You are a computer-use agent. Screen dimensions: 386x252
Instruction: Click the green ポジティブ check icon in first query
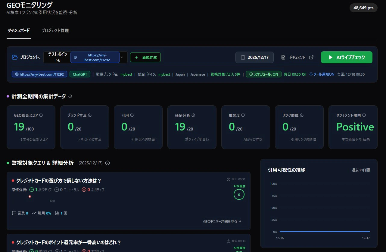tap(32, 190)
